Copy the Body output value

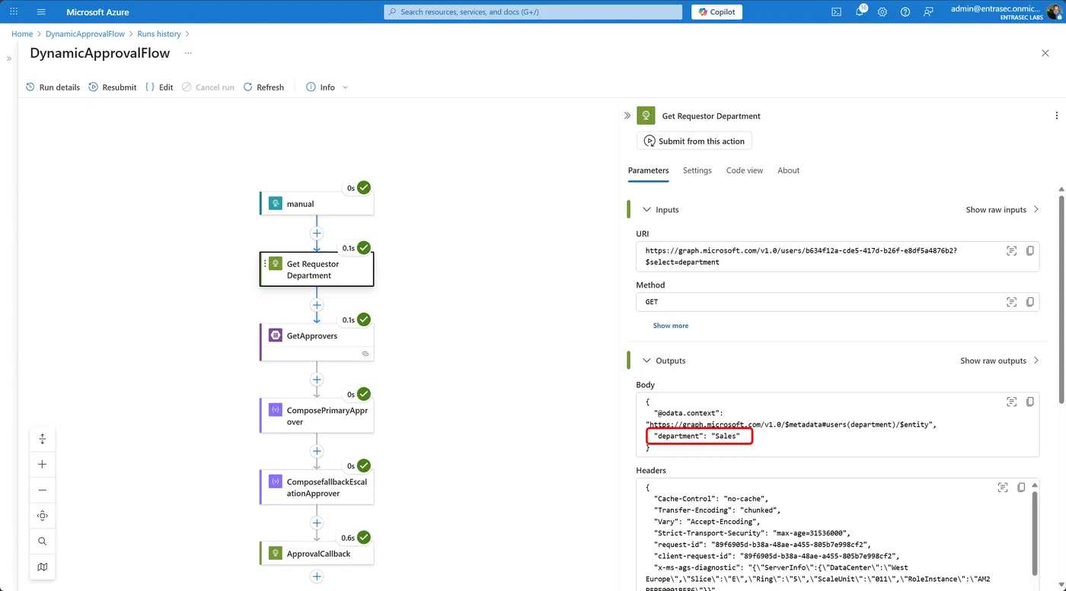[x=1030, y=402]
